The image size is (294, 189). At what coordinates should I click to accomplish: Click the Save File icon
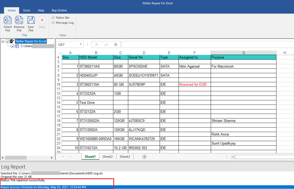31,20
